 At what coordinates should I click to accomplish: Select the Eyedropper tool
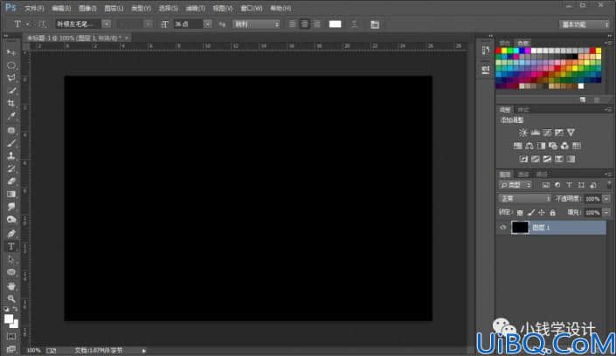click(11, 117)
